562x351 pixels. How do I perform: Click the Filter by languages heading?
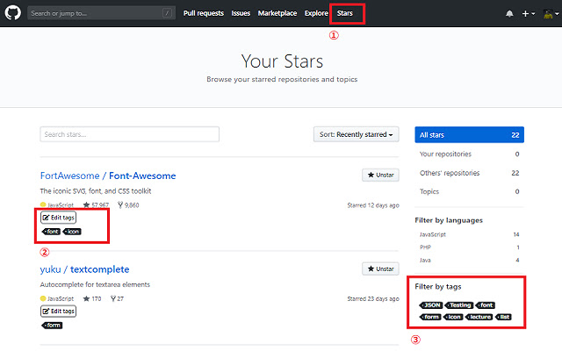point(449,220)
